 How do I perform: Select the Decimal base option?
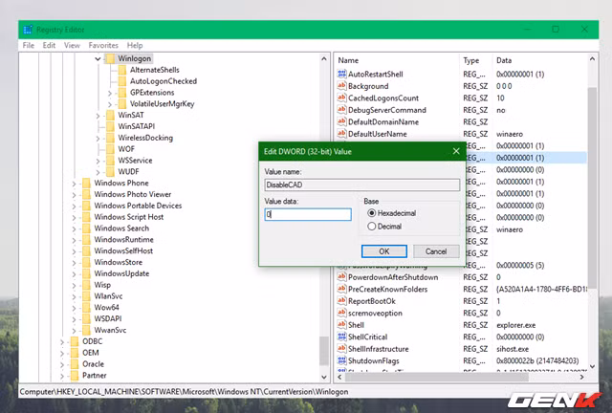point(373,227)
